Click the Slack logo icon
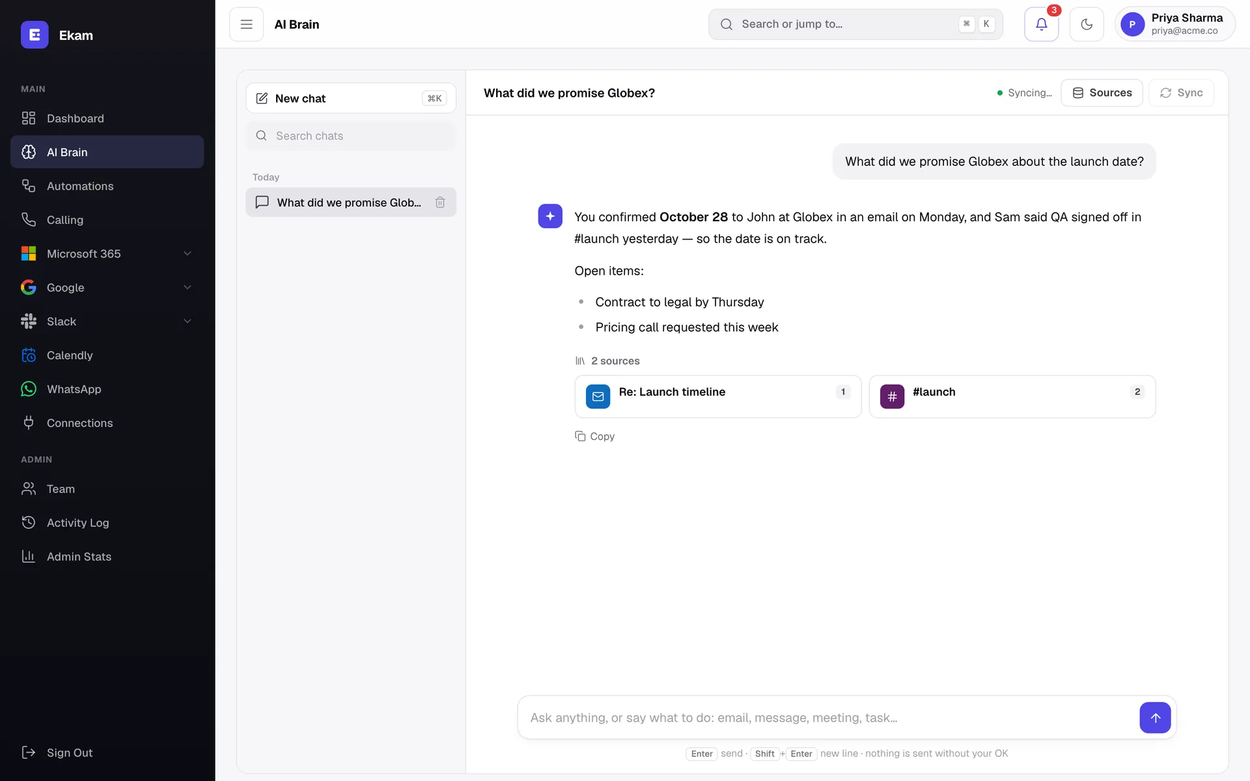Viewport: 1250px width, 781px height. (29, 322)
